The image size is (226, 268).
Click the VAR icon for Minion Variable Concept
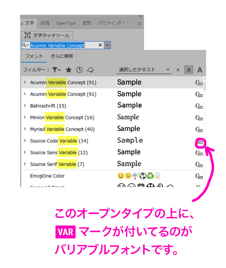click(x=199, y=118)
